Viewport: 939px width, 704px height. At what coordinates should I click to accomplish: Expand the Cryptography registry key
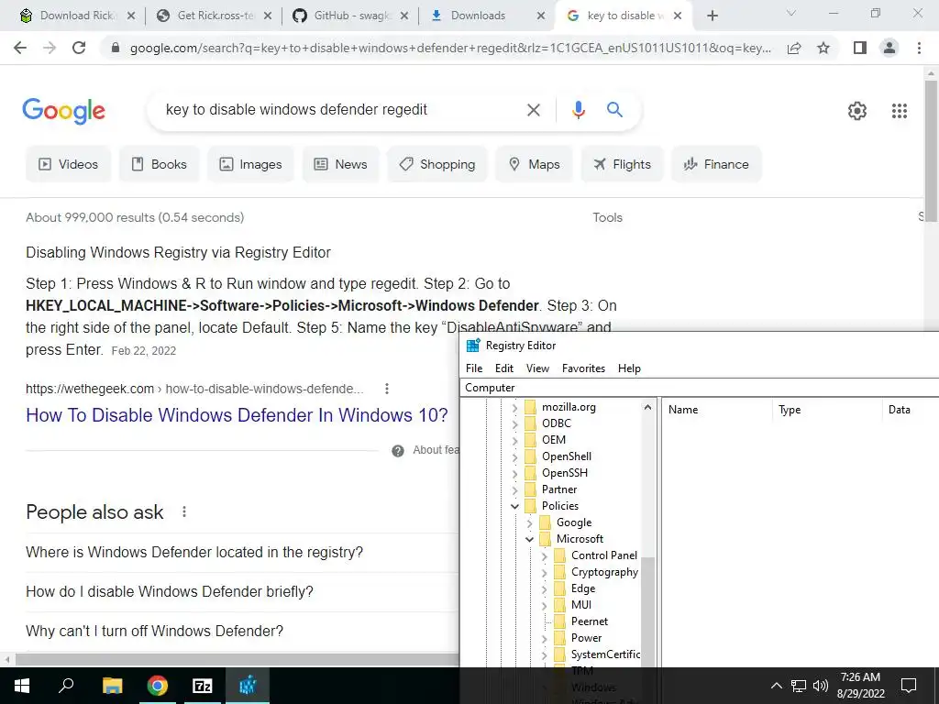tap(544, 572)
